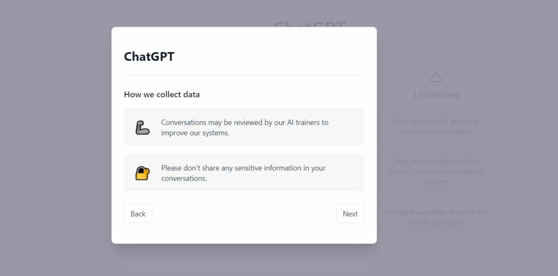Click 'improve our systems' in the first notice
The height and width of the screenshot is (276, 558).
pos(195,133)
